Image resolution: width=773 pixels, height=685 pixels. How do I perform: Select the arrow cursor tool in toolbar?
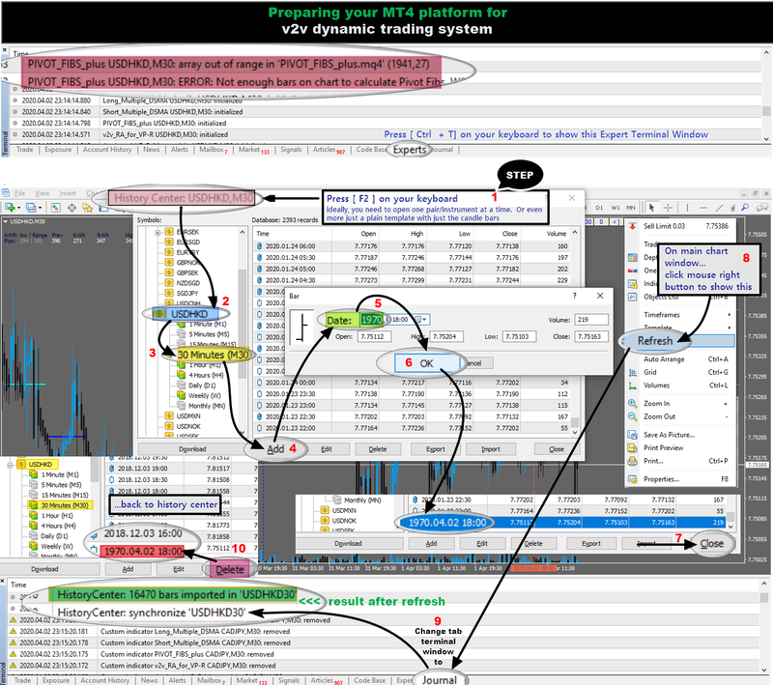click(651, 208)
